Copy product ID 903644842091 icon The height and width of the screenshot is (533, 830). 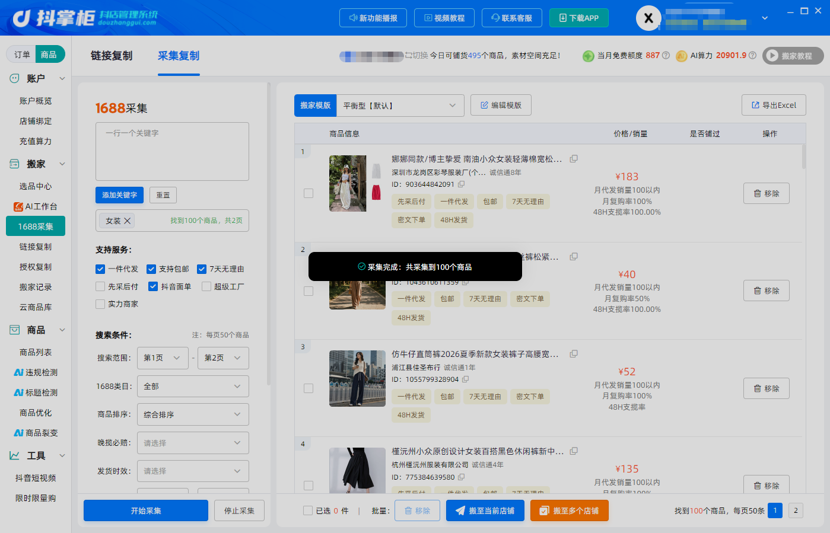tap(461, 184)
